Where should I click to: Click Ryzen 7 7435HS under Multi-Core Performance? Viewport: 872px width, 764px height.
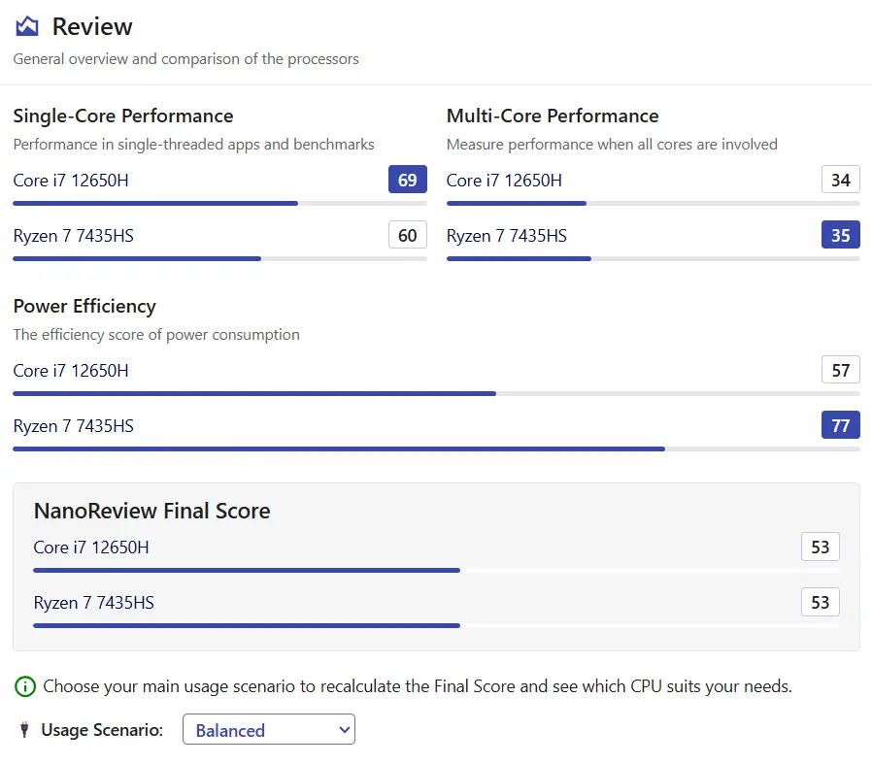pos(507,236)
